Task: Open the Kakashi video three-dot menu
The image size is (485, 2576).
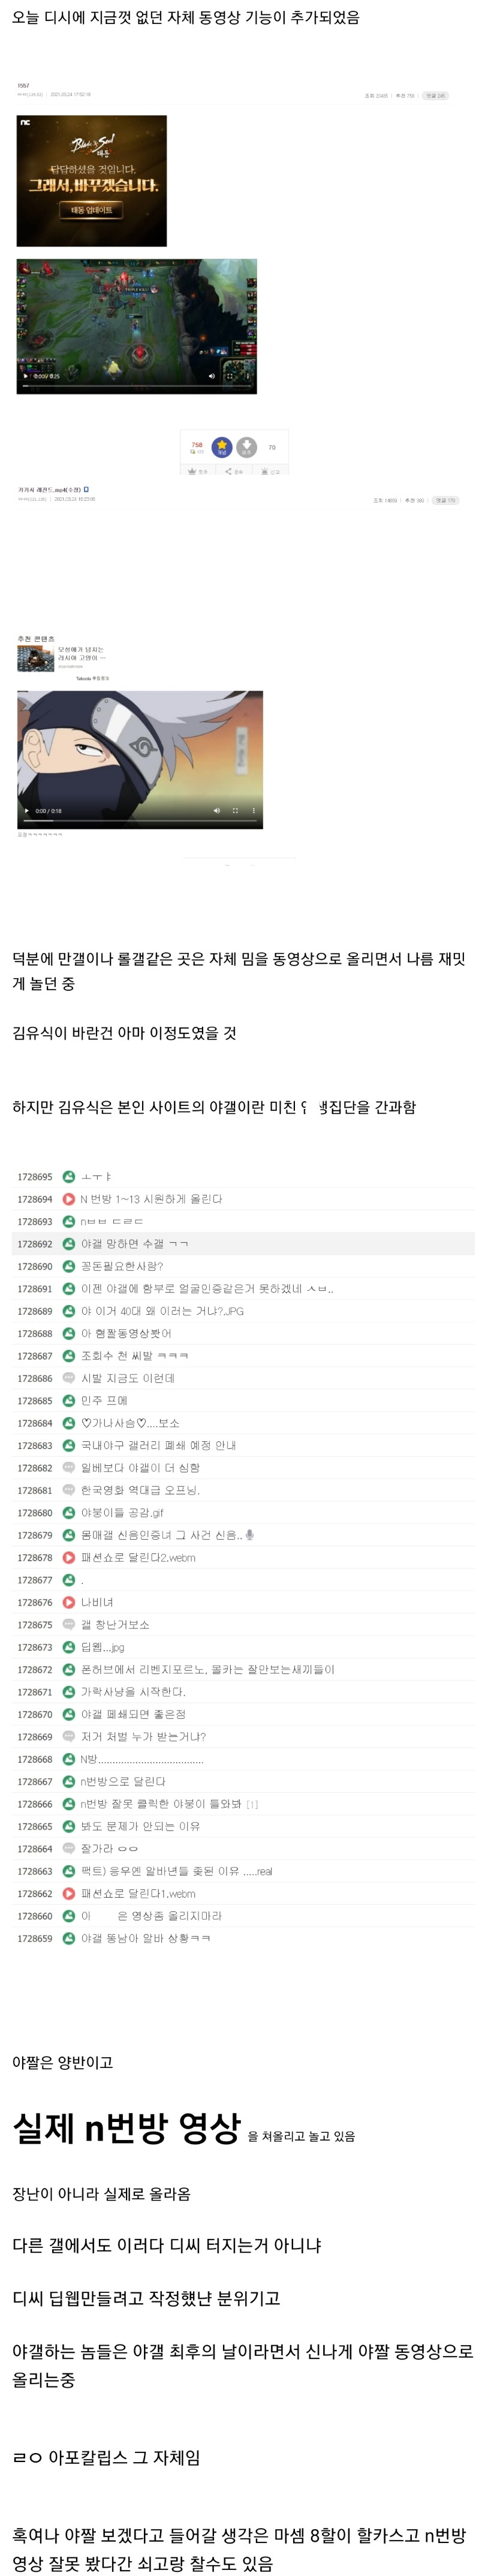Action: [x=253, y=811]
